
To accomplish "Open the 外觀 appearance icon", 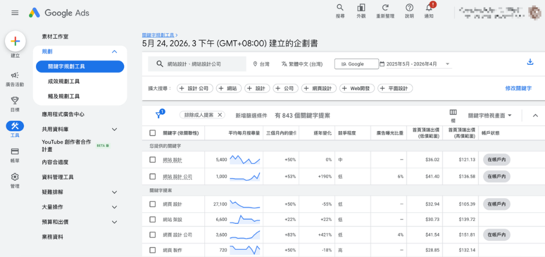I will click(361, 8).
